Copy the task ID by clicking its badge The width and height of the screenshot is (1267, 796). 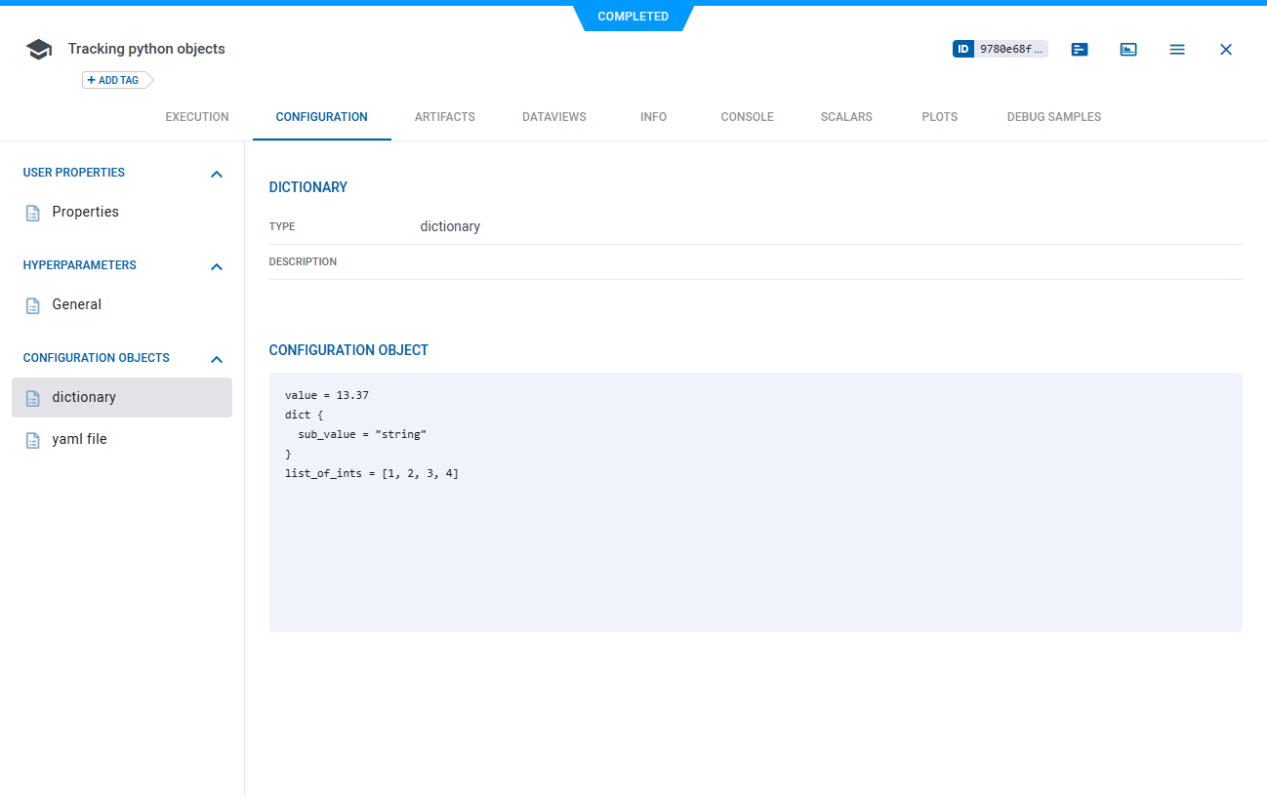coord(1001,49)
